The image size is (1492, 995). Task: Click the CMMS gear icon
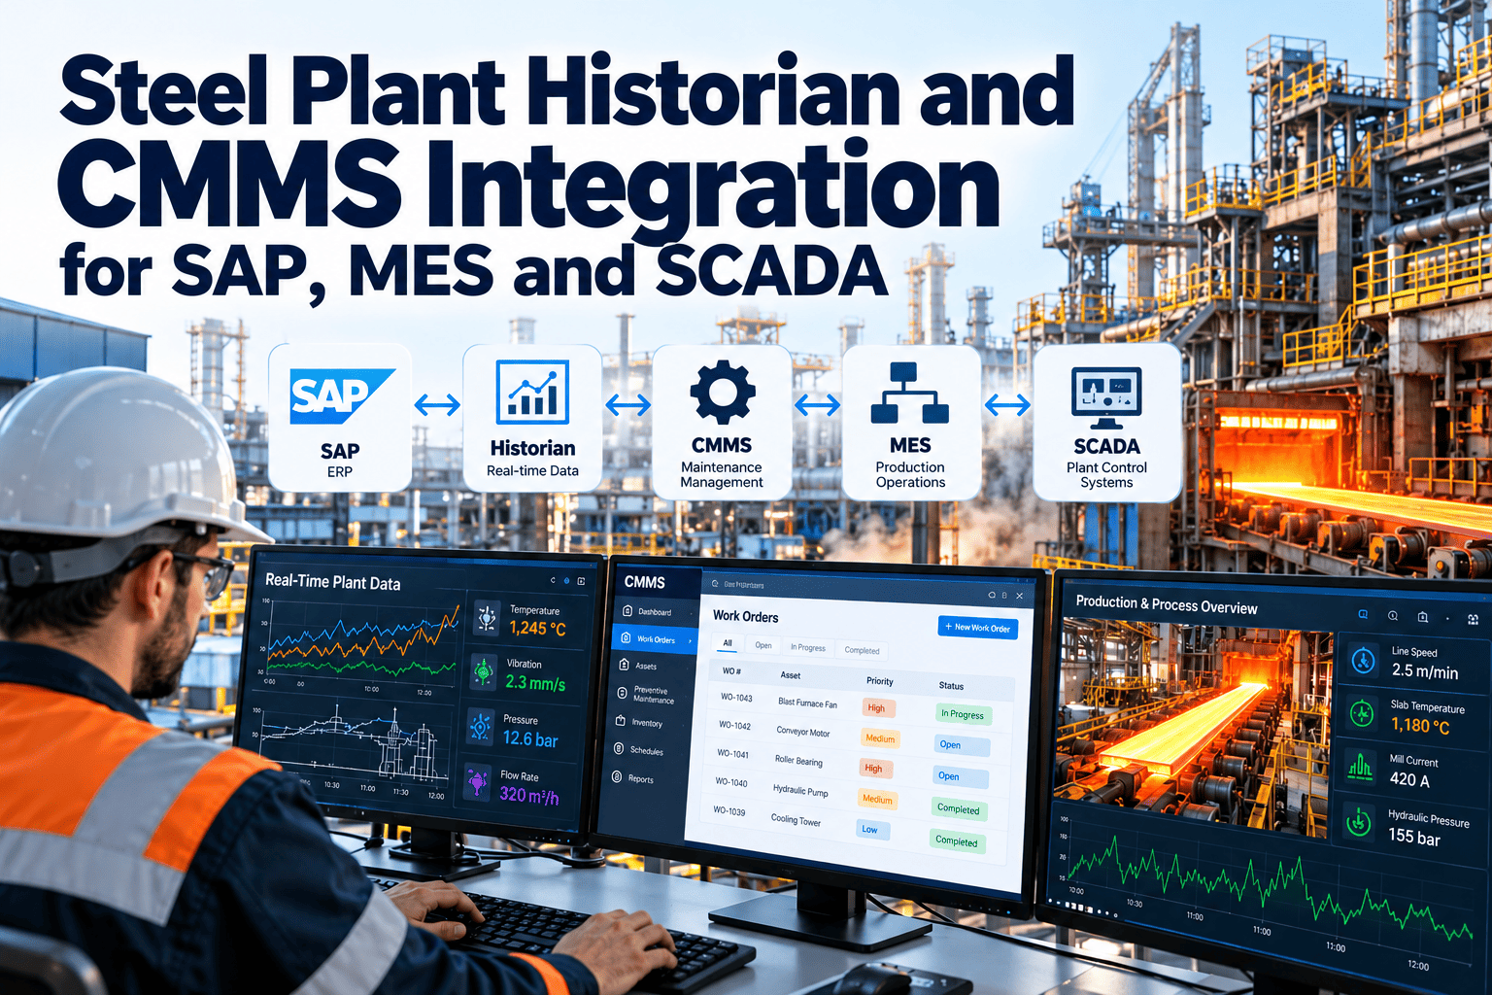pos(722,393)
